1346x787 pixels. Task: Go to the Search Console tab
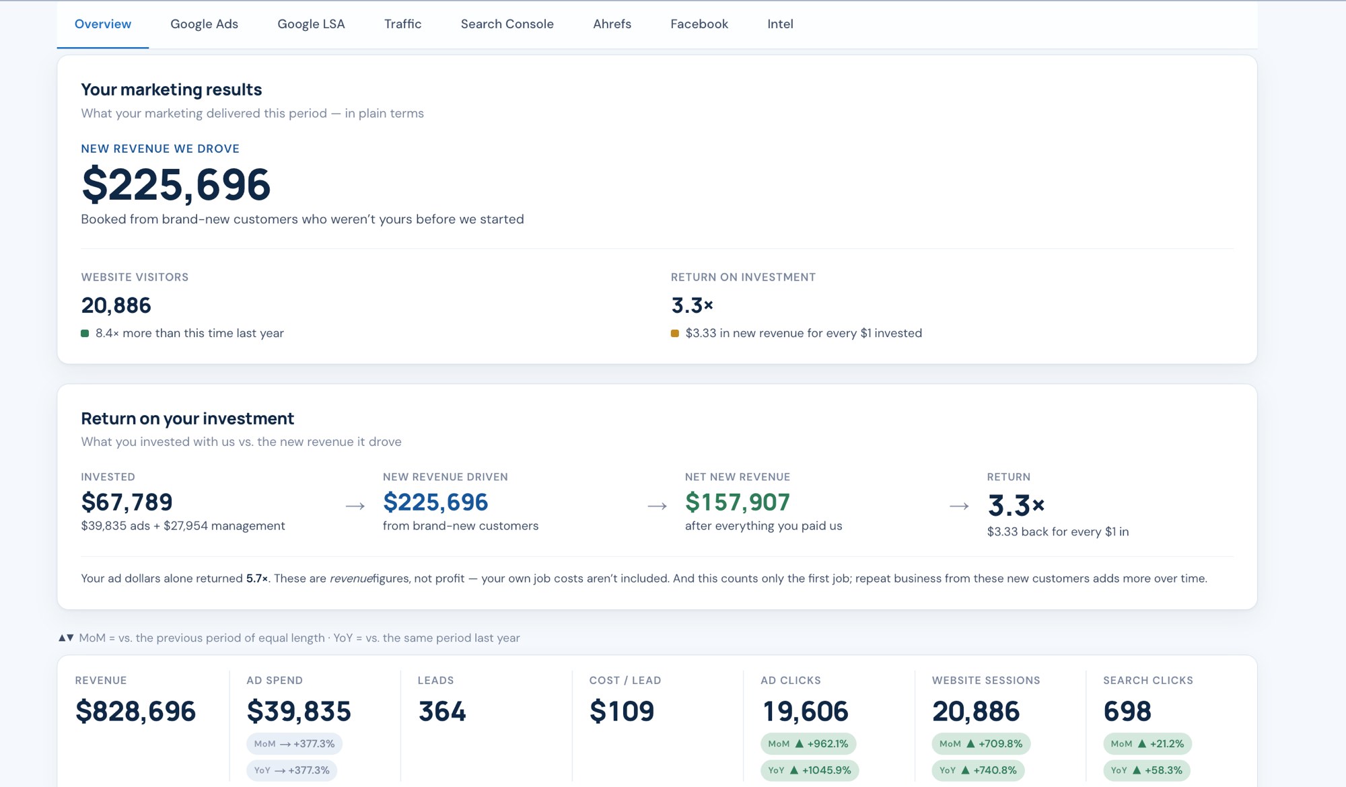coord(507,24)
